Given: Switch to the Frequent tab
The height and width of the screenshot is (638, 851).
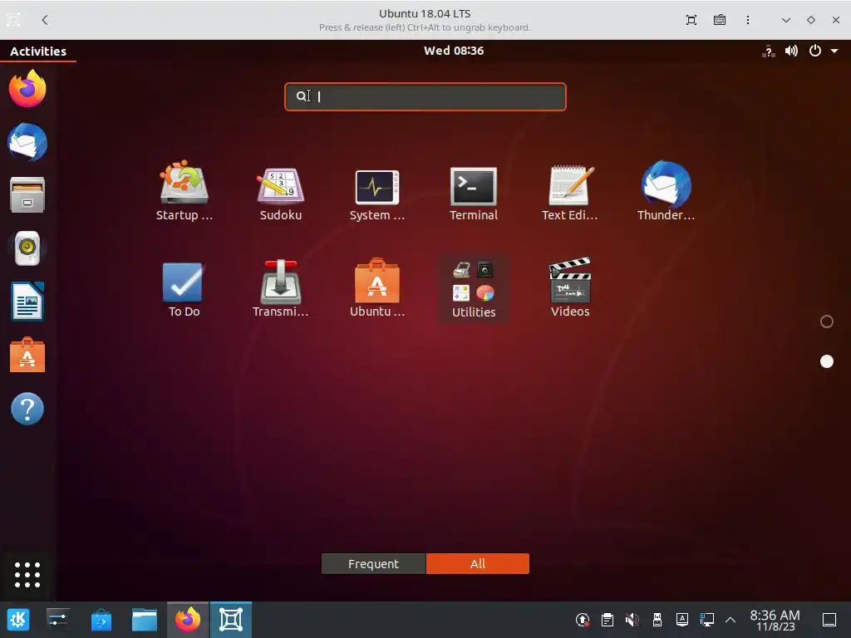Looking at the screenshot, I should click(373, 564).
